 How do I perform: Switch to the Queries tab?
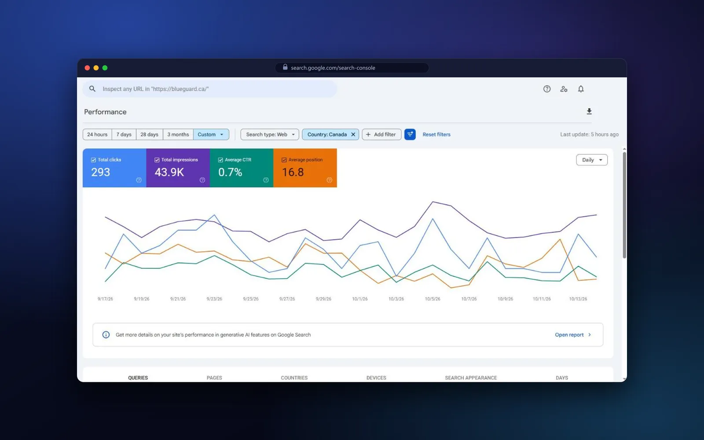click(138, 378)
